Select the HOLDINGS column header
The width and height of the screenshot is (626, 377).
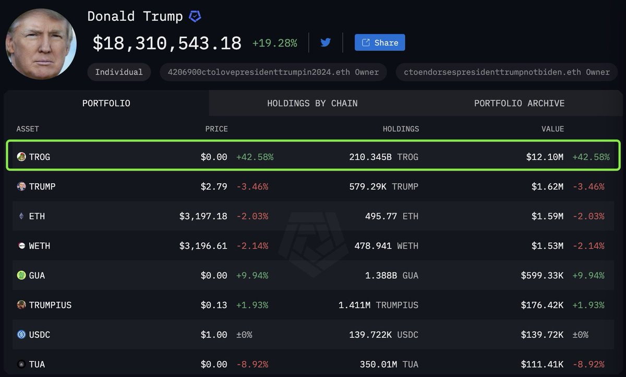click(x=401, y=129)
